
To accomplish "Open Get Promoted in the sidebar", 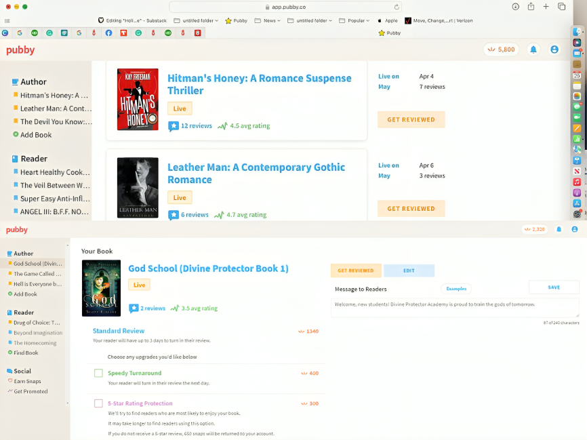I will pyautogui.click(x=31, y=391).
